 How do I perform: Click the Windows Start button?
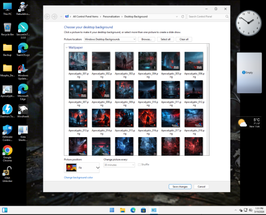112,210
